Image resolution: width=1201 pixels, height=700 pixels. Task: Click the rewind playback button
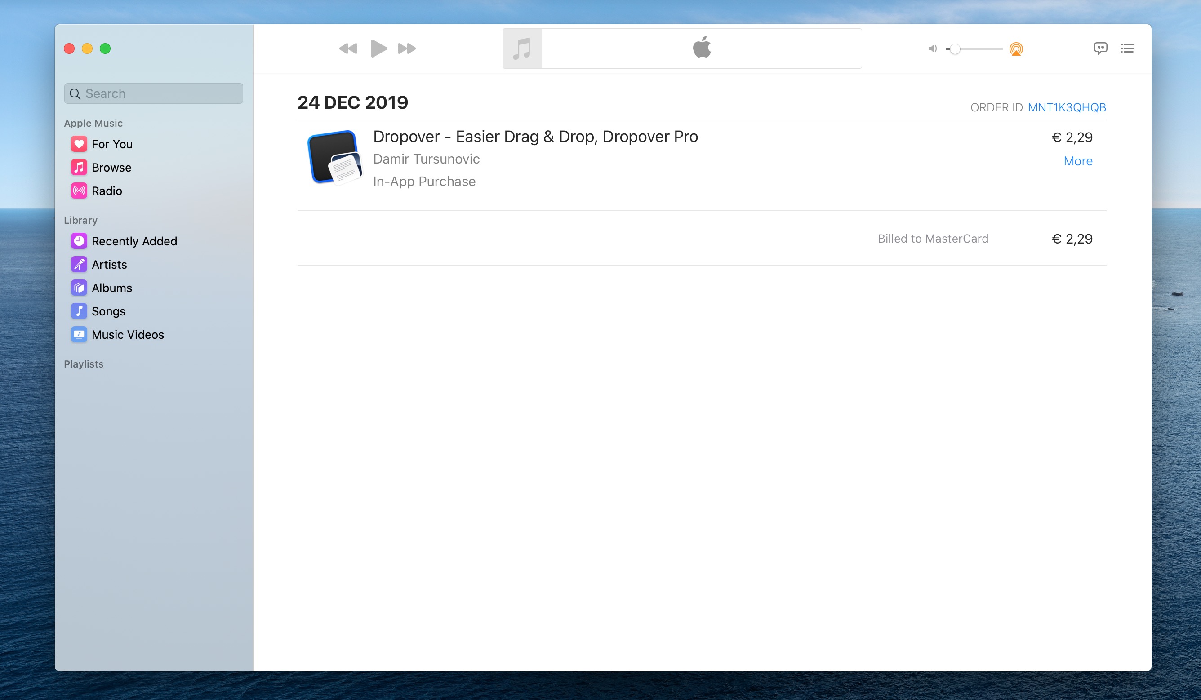click(348, 49)
